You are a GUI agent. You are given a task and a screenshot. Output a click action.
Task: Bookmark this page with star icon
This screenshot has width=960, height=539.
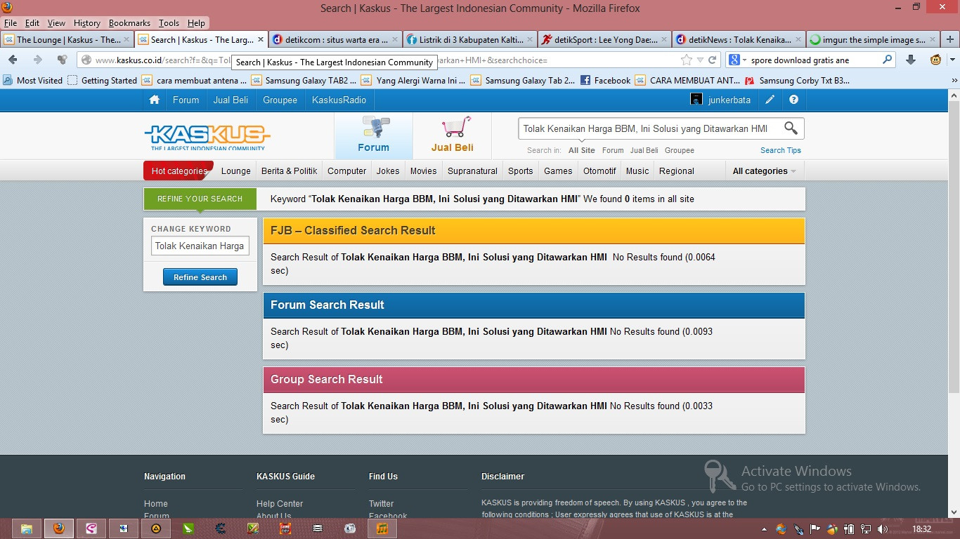coord(687,60)
